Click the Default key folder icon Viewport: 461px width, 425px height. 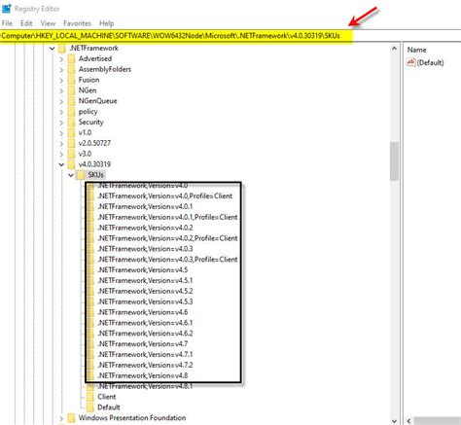90,407
